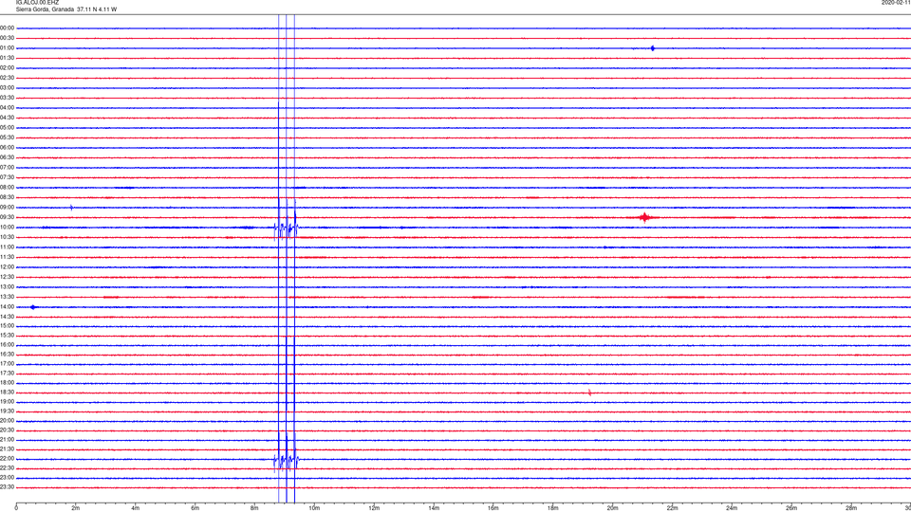Click the 26m tick label on axis
The height and width of the screenshot is (512, 911).
(791, 508)
